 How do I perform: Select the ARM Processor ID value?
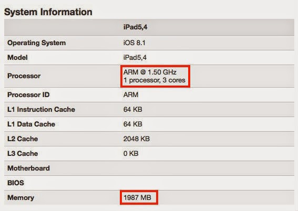pos(131,94)
